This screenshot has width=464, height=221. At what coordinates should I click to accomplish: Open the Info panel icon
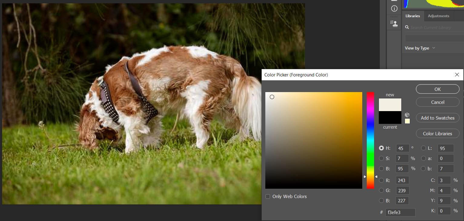tap(394, 8)
